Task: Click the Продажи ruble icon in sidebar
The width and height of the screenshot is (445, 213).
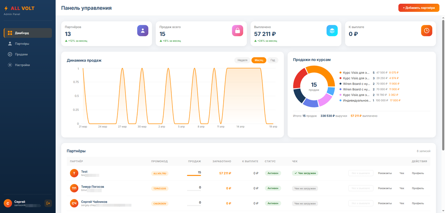Action: click(x=10, y=54)
